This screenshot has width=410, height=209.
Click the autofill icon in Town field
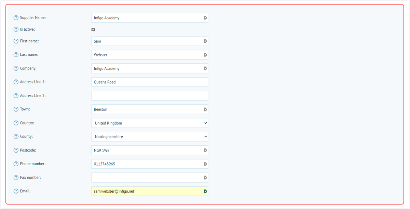point(205,109)
